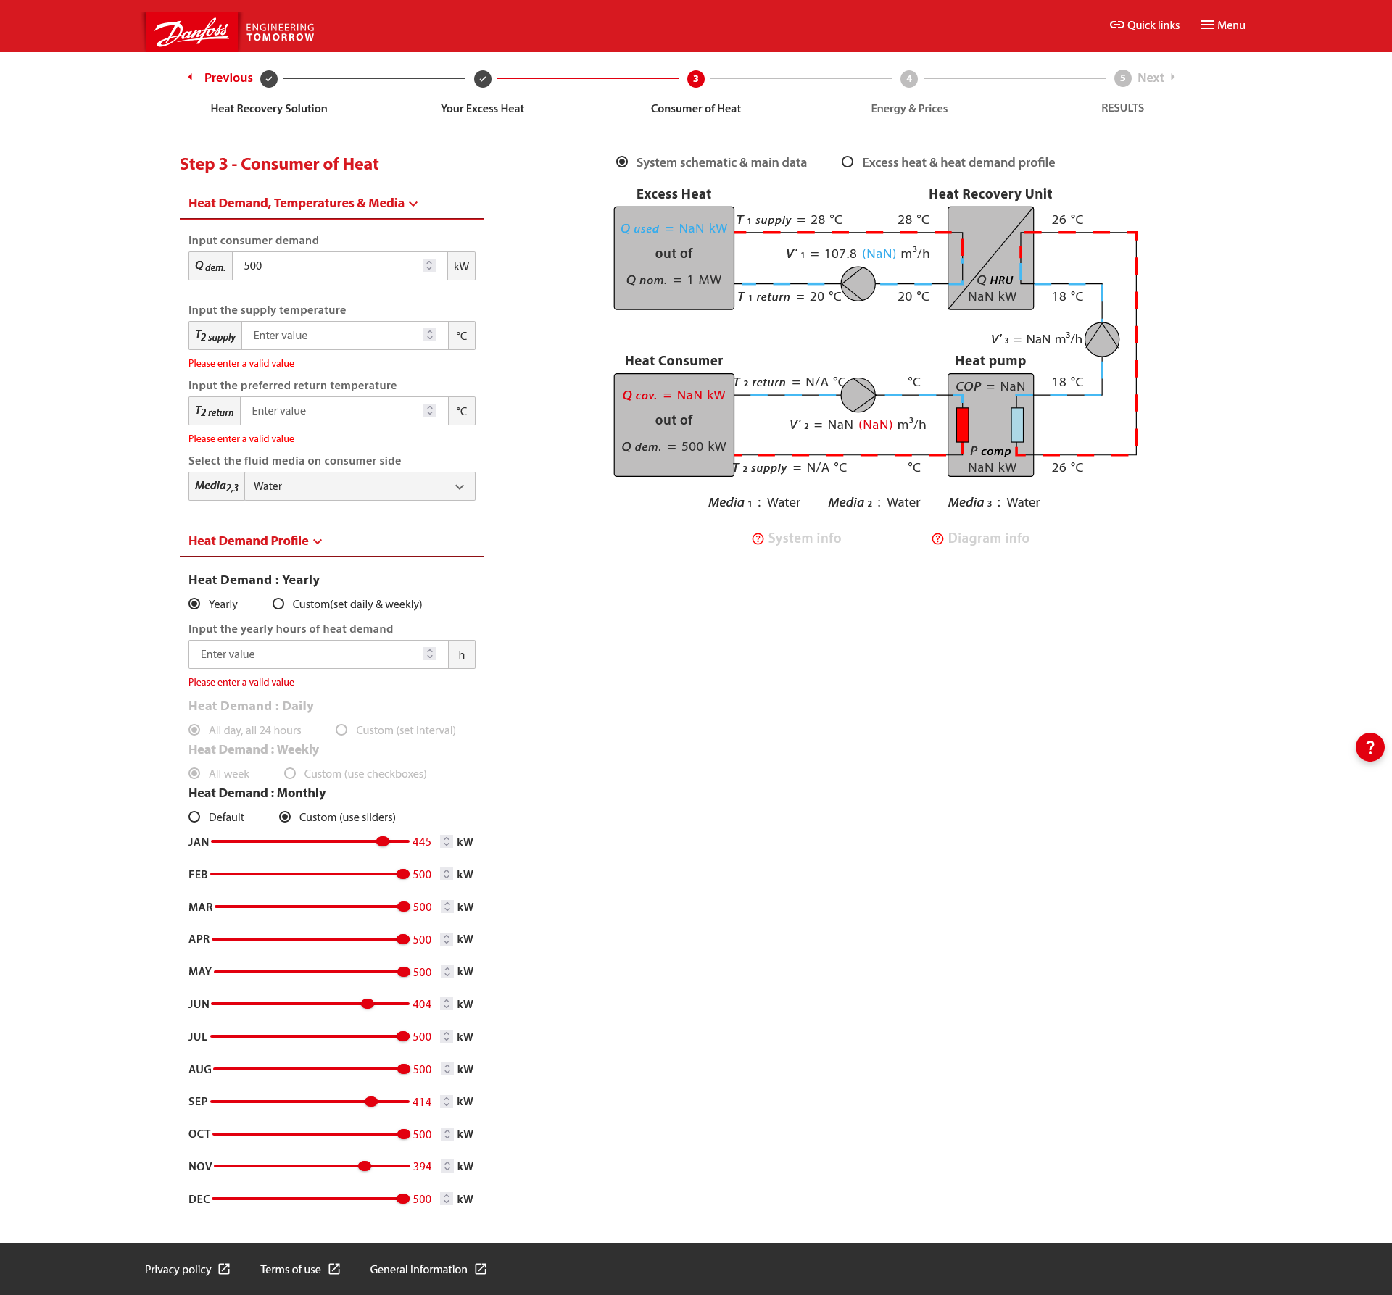Open the hamburger Menu icon
This screenshot has height=1295, width=1392.
coord(1206,25)
